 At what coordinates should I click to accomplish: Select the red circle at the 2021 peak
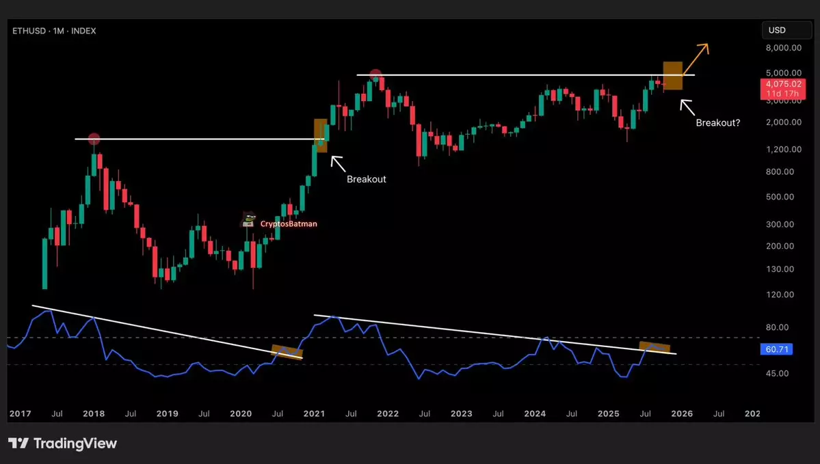click(x=375, y=74)
